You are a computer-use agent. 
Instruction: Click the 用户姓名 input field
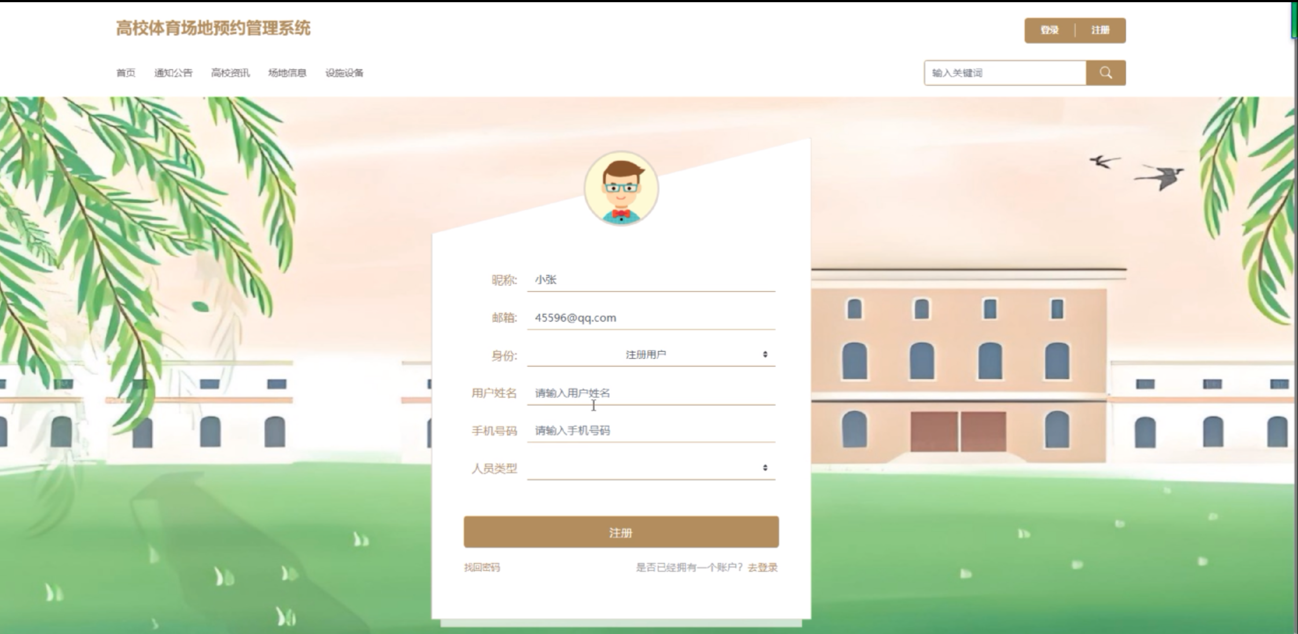(x=650, y=393)
